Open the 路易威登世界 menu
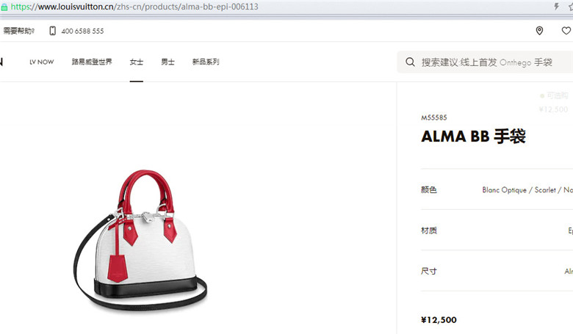 (92, 62)
